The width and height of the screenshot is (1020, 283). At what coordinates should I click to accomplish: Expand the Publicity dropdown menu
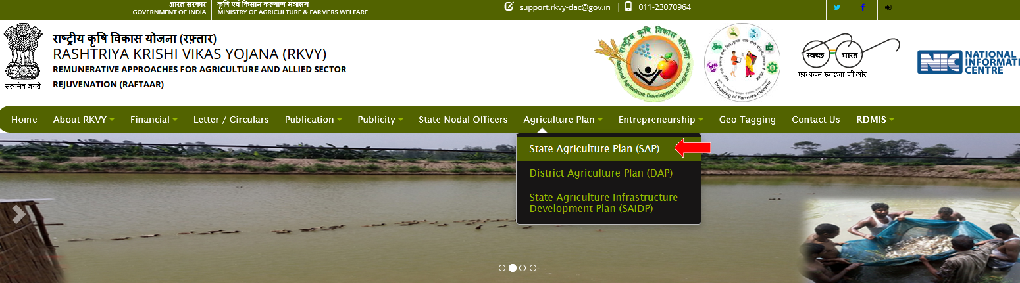tap(380, 120)
